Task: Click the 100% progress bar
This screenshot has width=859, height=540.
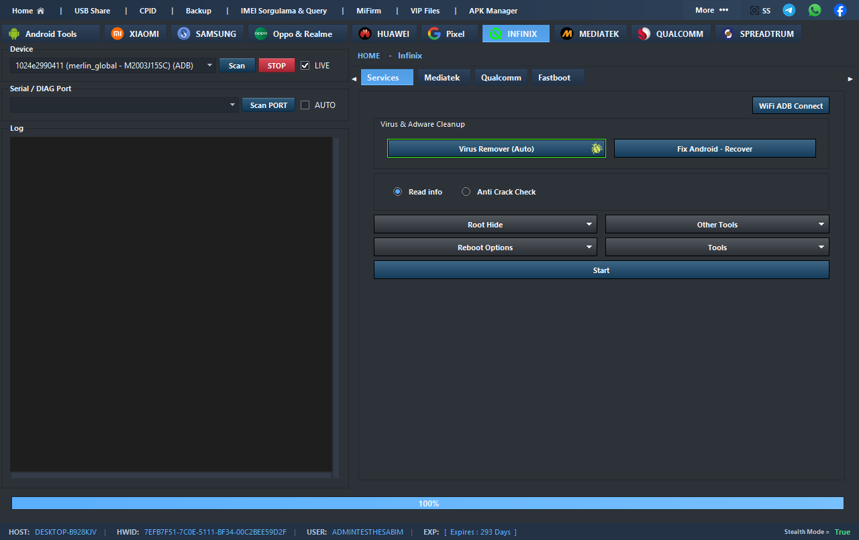Action: 427,503
